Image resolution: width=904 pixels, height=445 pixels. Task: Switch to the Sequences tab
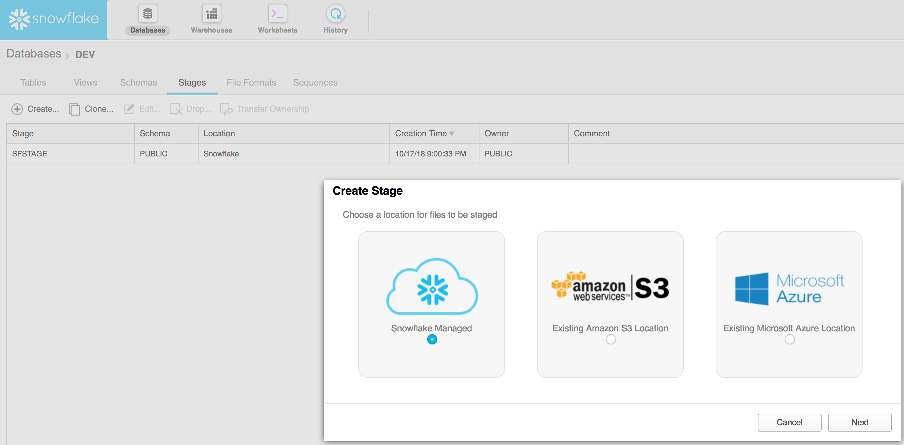(315, 82)
